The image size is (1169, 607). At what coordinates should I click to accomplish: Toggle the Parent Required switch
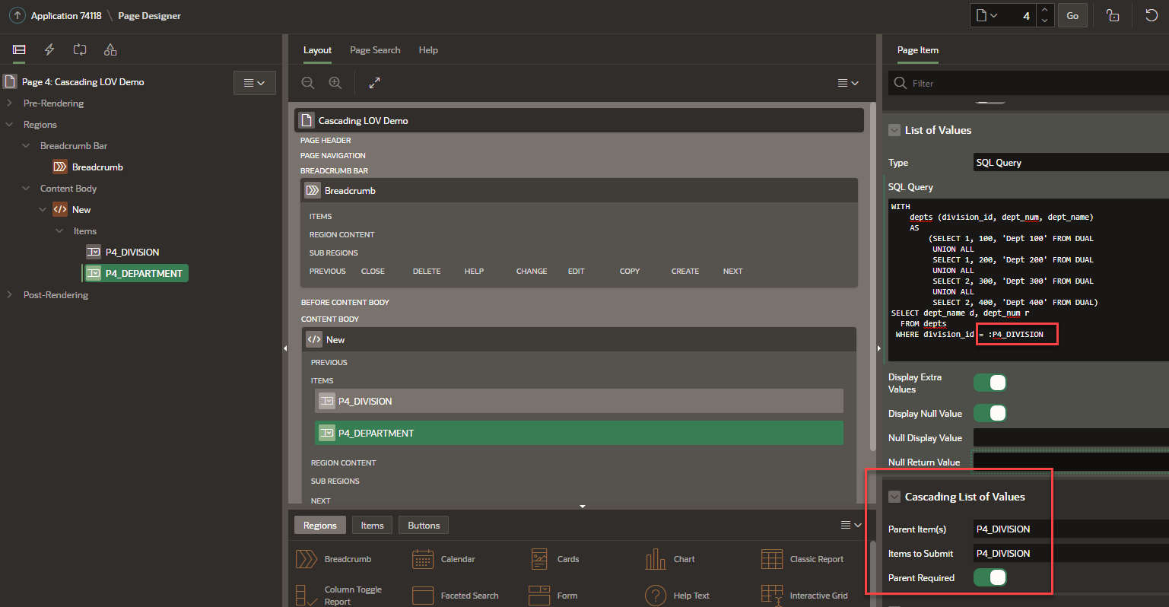tap(990, 577)
